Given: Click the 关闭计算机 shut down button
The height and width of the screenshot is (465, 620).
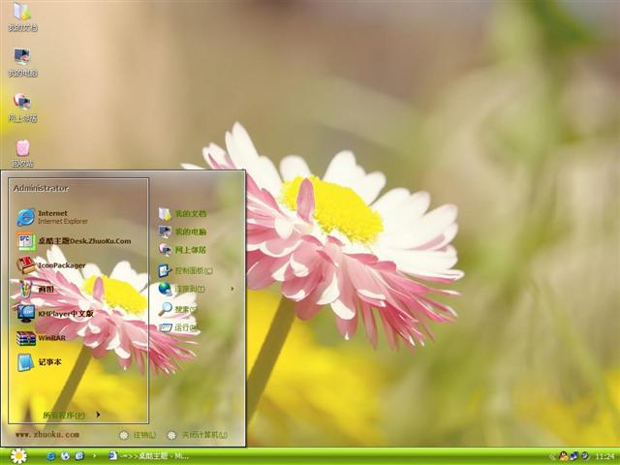Looking at the screenshot, I should [x=198, y=435].
